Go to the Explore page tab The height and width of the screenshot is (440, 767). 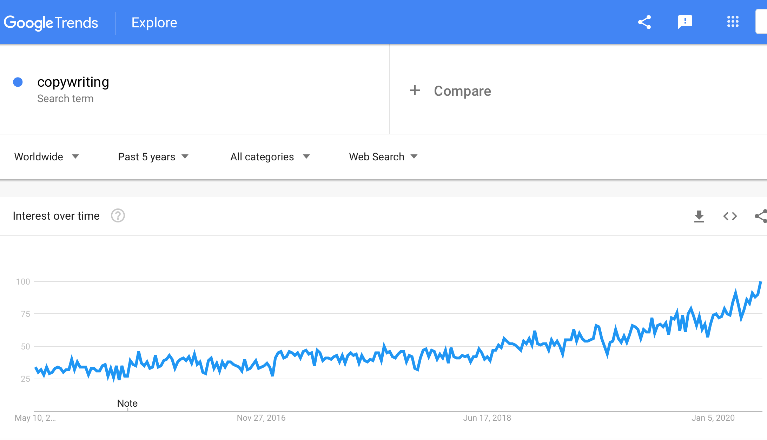tap(154, 22)
